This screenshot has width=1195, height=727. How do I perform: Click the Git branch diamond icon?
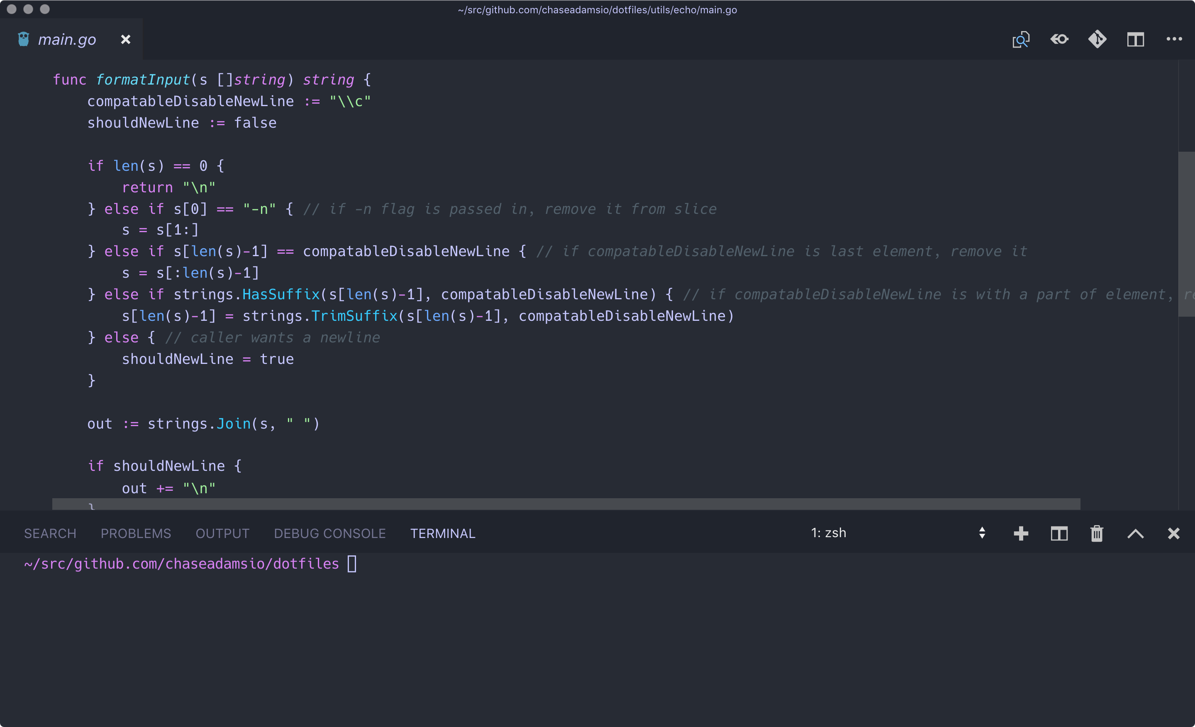click(1097, 39)
